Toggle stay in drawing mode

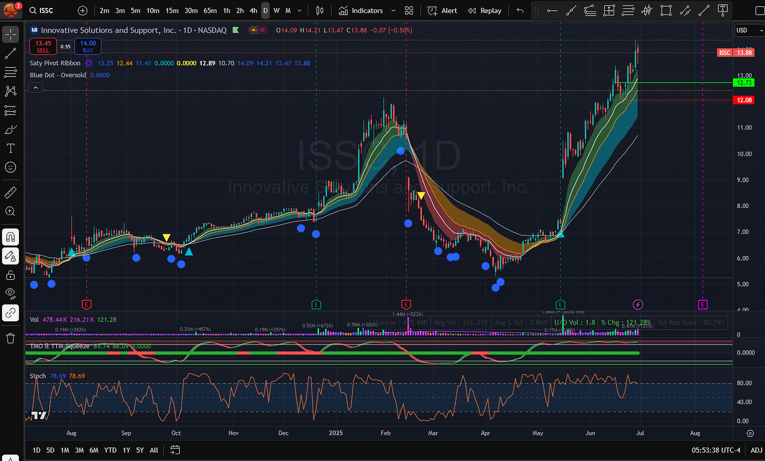[x=10, y=256]
